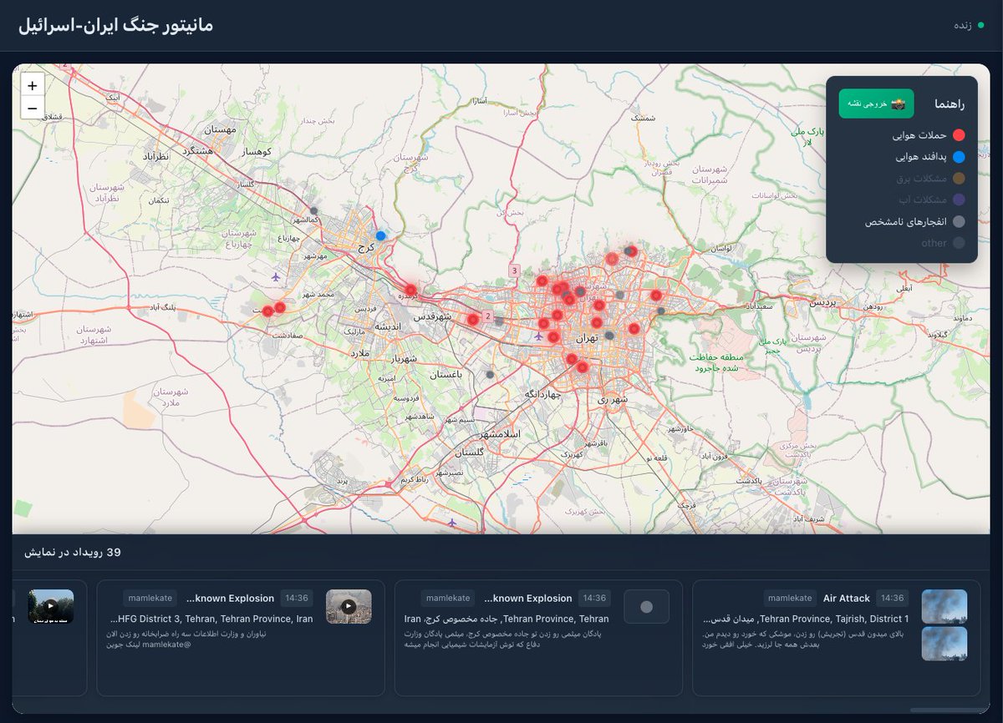Select the blue air-defense marker near Karaj
Screen dimensions: 1003x723
pos(380,236)
